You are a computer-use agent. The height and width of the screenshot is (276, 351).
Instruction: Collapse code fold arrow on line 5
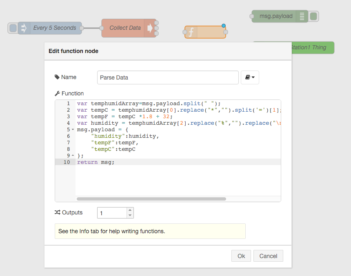pyautogui.click(x=73, y=130)
